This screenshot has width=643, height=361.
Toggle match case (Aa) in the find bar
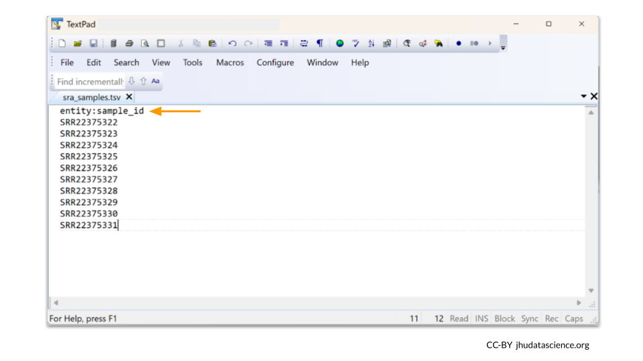(155, 81)
